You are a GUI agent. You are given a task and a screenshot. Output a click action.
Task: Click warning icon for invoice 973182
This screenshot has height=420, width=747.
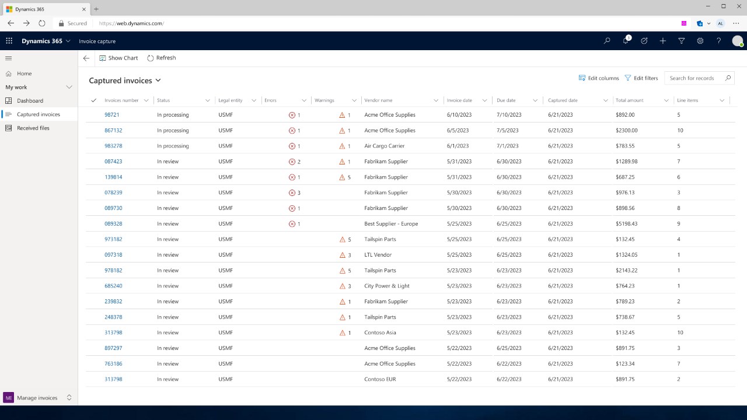[342, 239]
